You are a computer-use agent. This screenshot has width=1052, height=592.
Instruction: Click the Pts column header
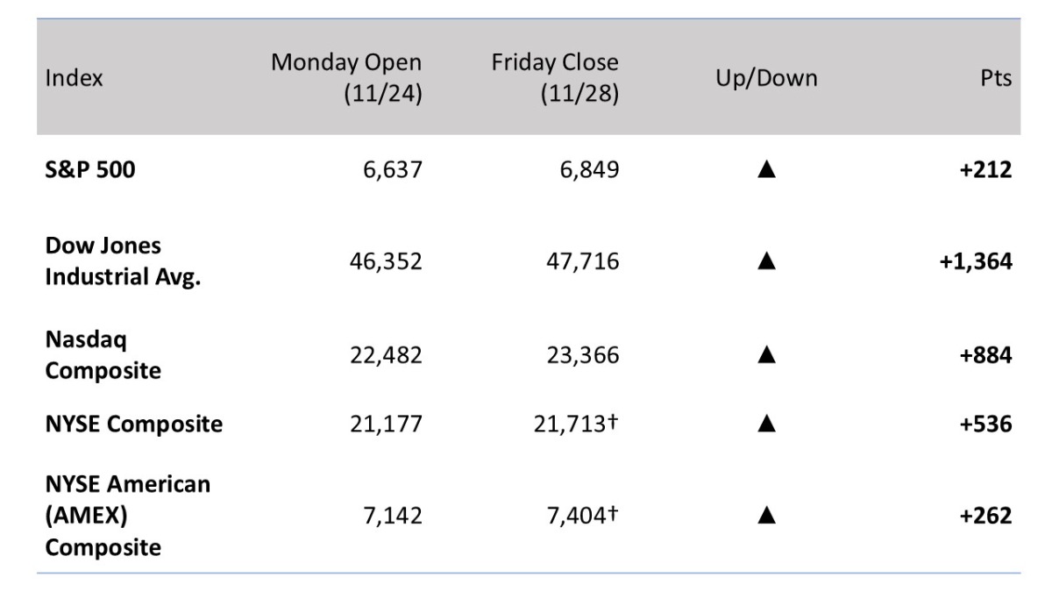tap(997, 78)
